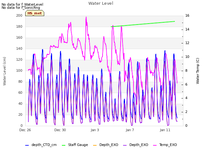Click the Water Temp (C) axis label
The image size is (202, 151).
198,71
